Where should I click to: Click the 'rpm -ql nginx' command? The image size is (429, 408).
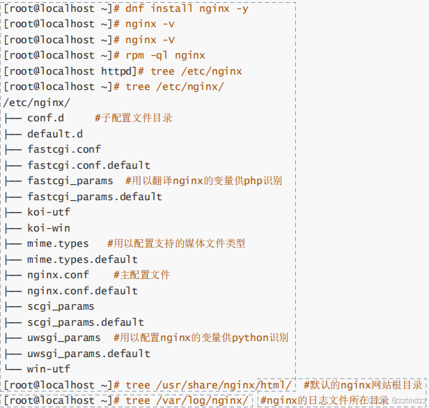pyautogui.click(x=165, y=56)
